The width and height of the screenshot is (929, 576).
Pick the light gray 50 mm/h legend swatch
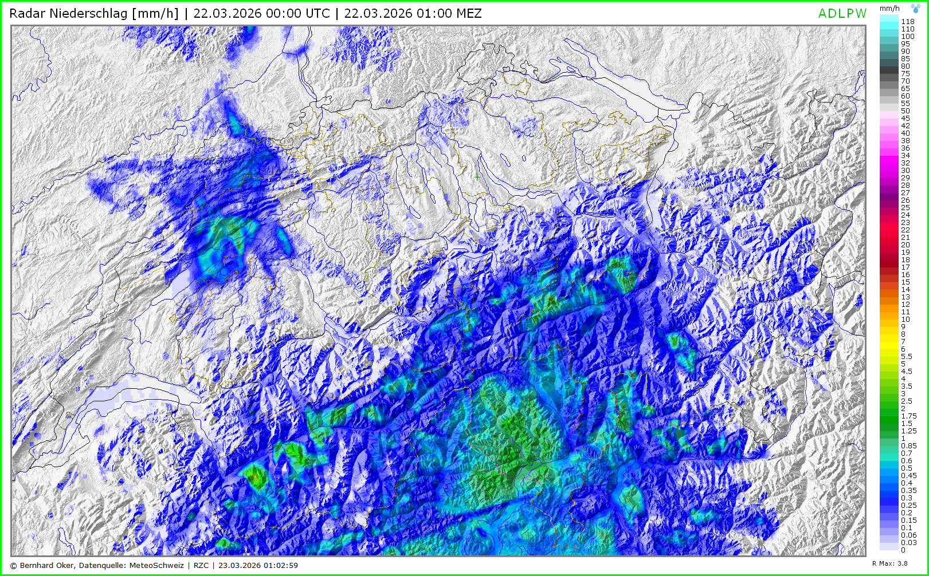[x=889, y=111]
